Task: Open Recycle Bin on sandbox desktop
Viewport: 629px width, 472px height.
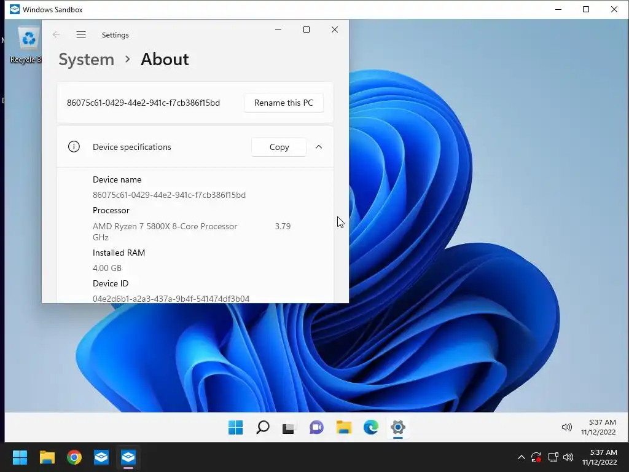Action: [28, 45]
